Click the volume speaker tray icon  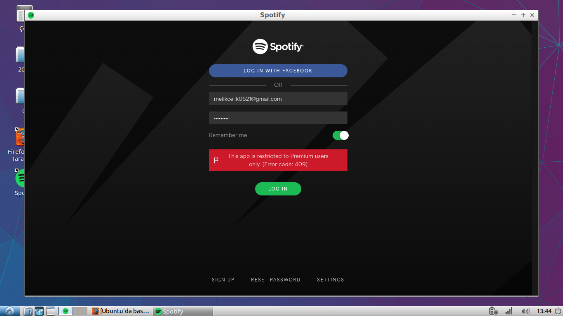click(x=525, y=311)
